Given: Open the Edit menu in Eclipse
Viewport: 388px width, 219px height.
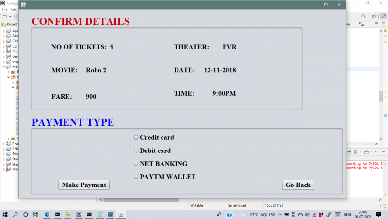Looking at the screenshot, I should pyautogui.click(x=14, y=9).
